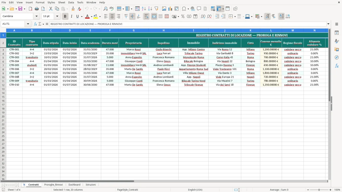The image size is (342, 192).
Task: Open the Format menu
Action: click(40, 2)
